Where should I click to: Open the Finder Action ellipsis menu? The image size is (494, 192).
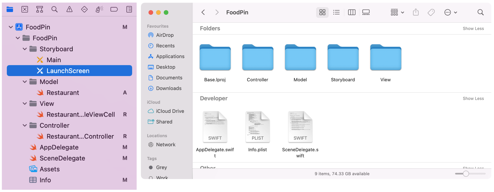tap(451, 12)
